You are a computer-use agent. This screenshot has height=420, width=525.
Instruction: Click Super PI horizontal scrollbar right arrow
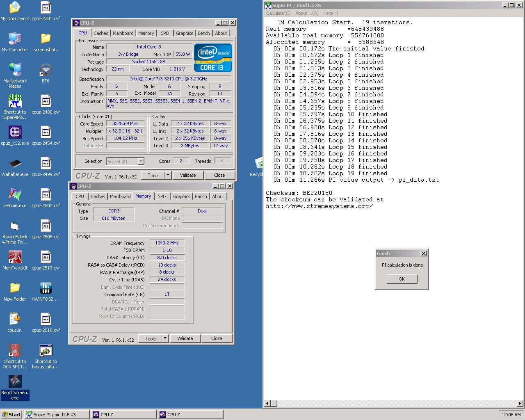[520, 404]
